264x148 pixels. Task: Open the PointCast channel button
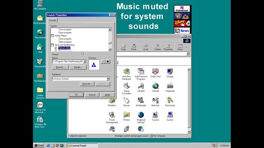[x=182, y=9]
